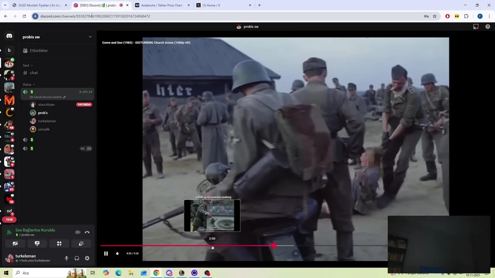Switch to Home / X tab
This screenshot has height=278, width=495.
pos(224,5)
